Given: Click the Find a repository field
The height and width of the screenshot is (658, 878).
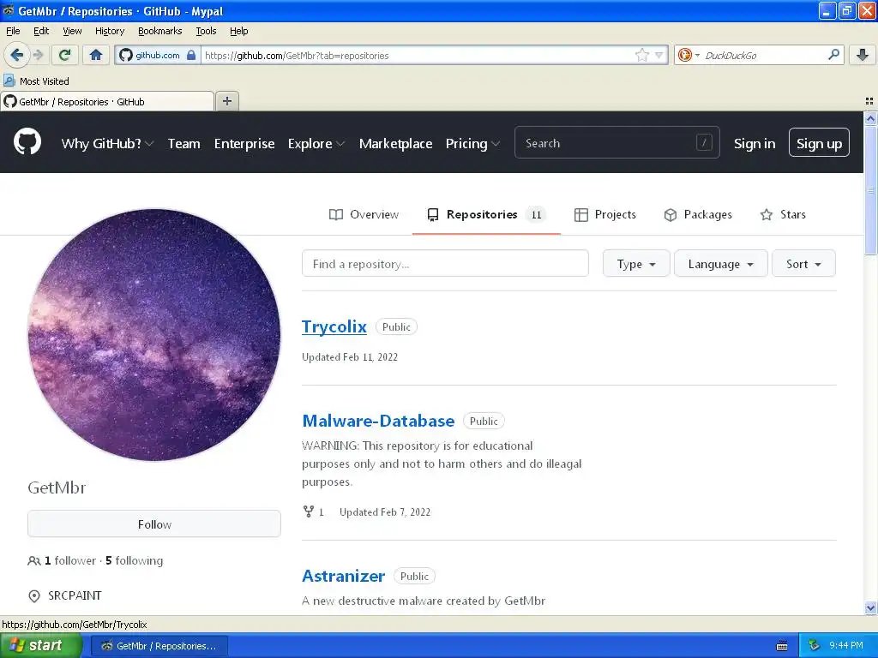Looking at the screenshot, I should coord(445,264).
